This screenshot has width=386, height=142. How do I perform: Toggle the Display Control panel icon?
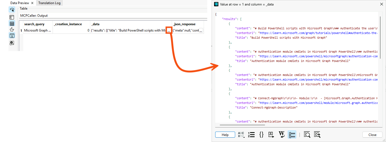(x=12, y=17)
